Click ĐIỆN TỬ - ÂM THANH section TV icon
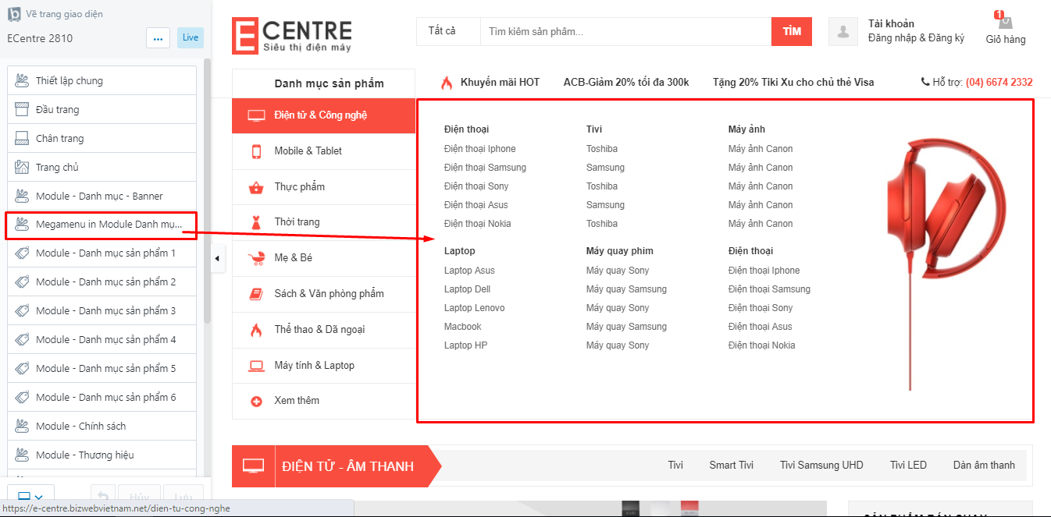1051x517 pixels. pos(253,466)
